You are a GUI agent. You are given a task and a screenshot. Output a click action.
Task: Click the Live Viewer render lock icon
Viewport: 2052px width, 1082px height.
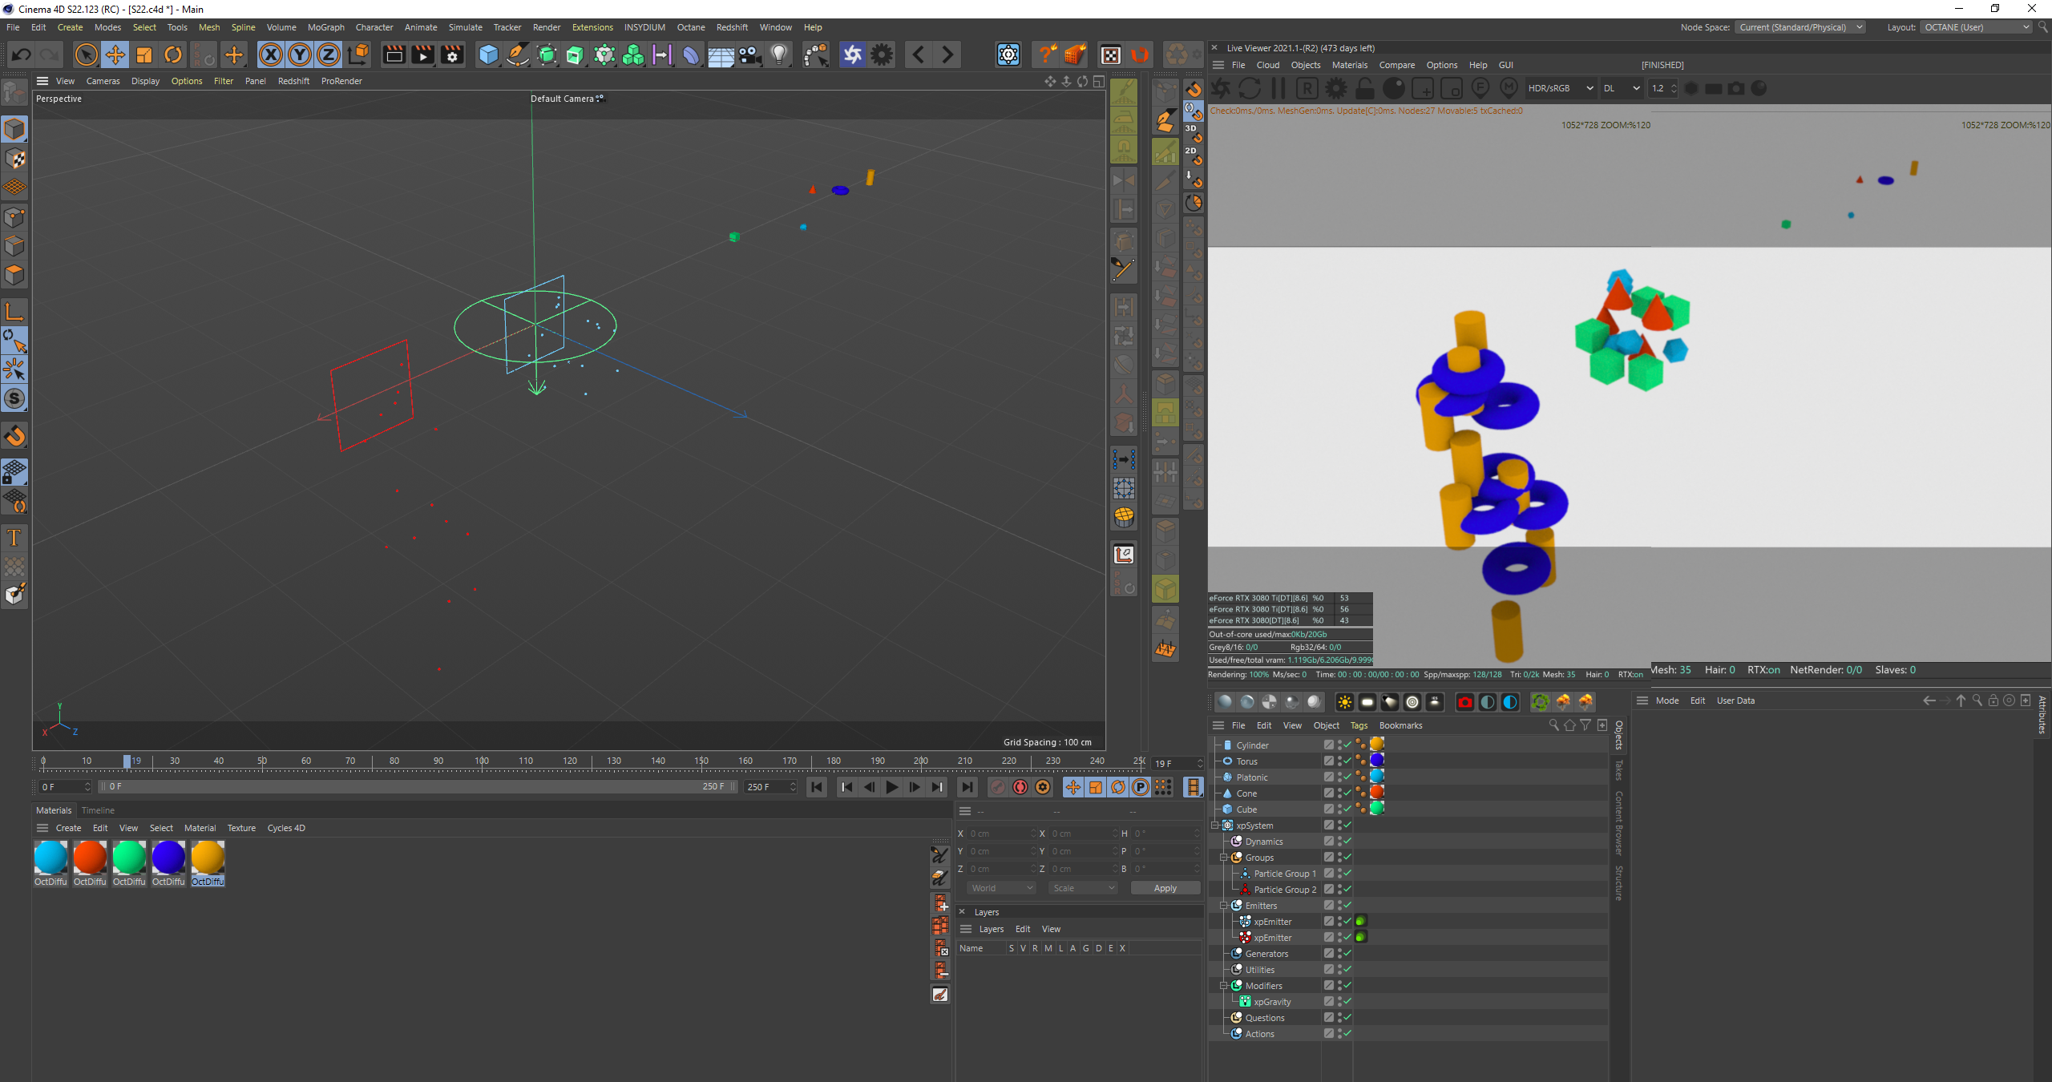click(x=1365, y=89)
